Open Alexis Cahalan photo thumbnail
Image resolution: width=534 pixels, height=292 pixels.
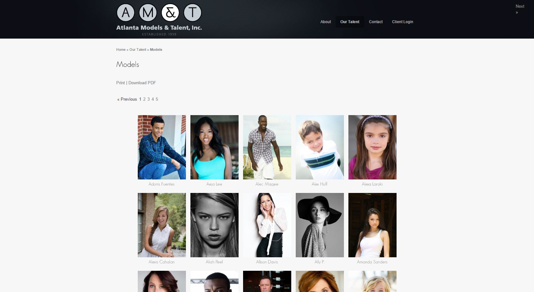tap(162, 225)
